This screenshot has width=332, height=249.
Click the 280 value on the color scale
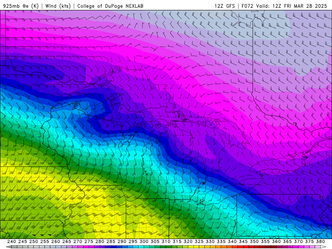(x=100, y=242)
